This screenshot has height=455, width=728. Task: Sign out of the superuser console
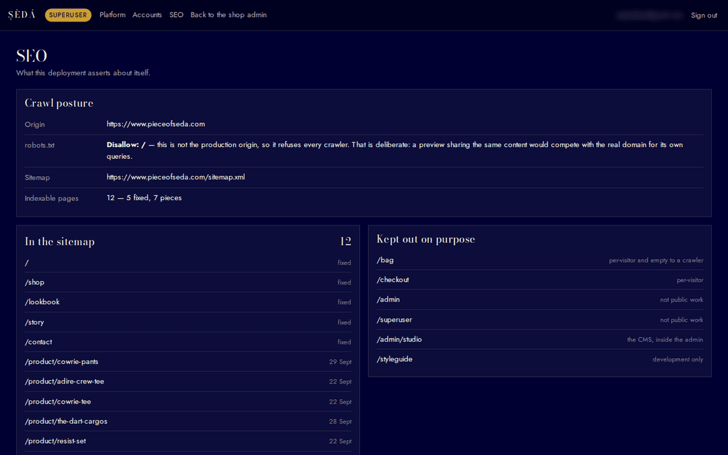[x=704, y=16]
